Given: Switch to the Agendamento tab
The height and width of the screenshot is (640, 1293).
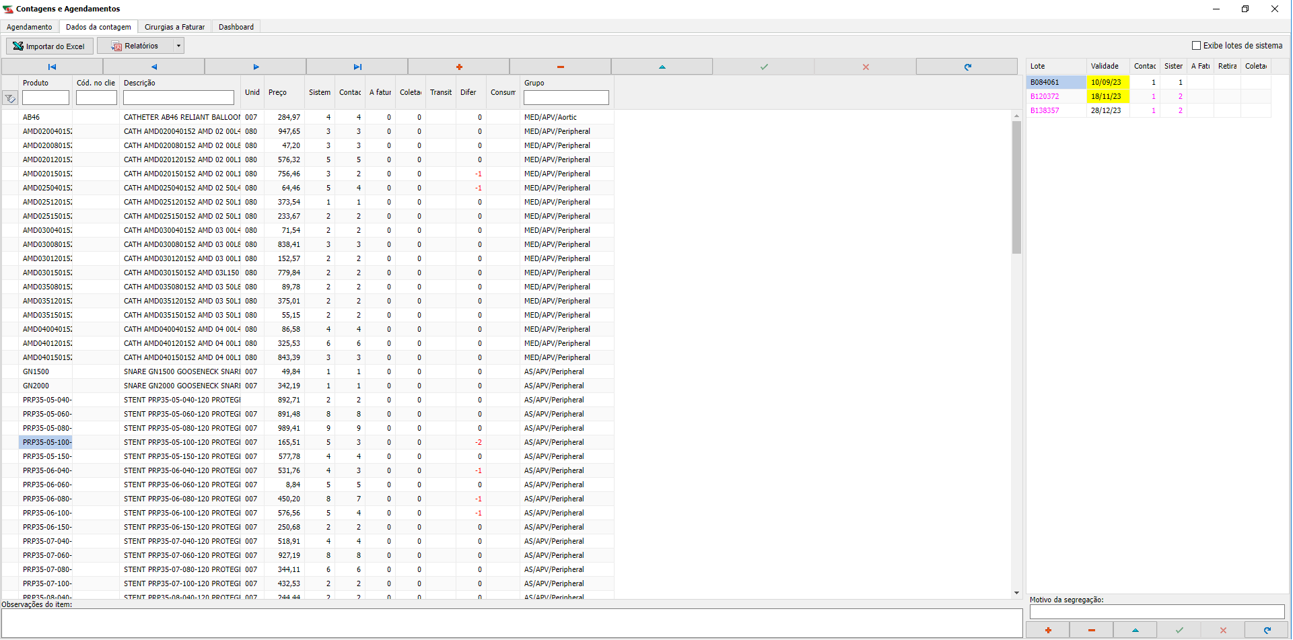Looking at the screenshot, I should [x=30, y=27].
